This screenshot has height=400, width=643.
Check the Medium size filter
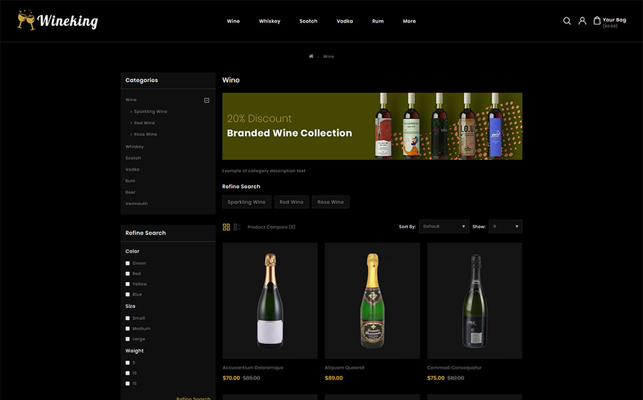pyautogui.click(x=127, y=329)
